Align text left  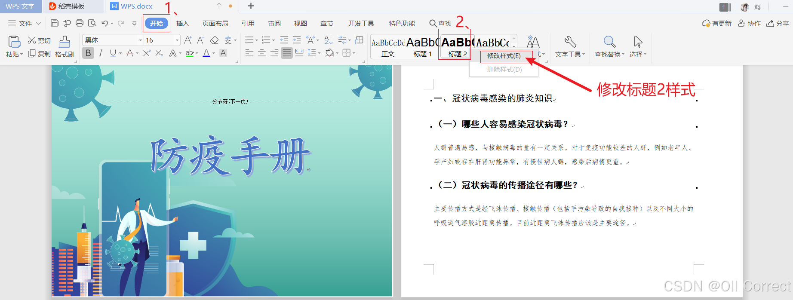[x=249, y=53]
